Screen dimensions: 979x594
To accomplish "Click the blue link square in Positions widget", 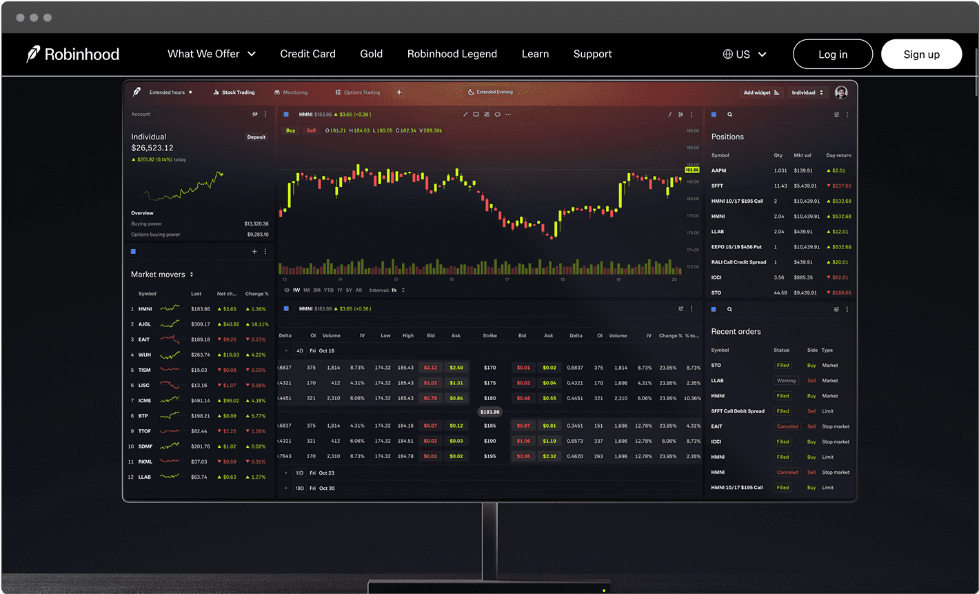I will [x=714, y=115].
